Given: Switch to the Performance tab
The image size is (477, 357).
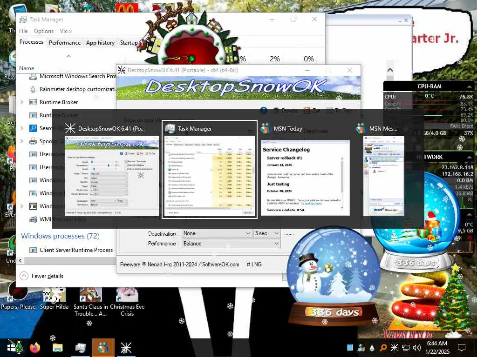Looking at the screenshot, I should click(x=65, y=43).
